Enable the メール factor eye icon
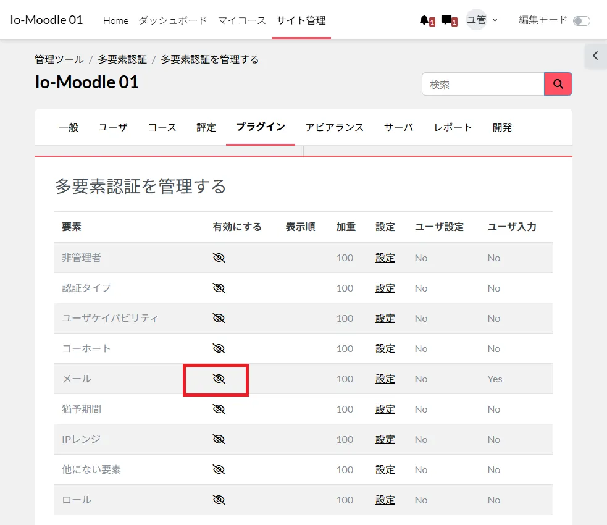Viewport: 607px width, 525px height. point(219,379)
